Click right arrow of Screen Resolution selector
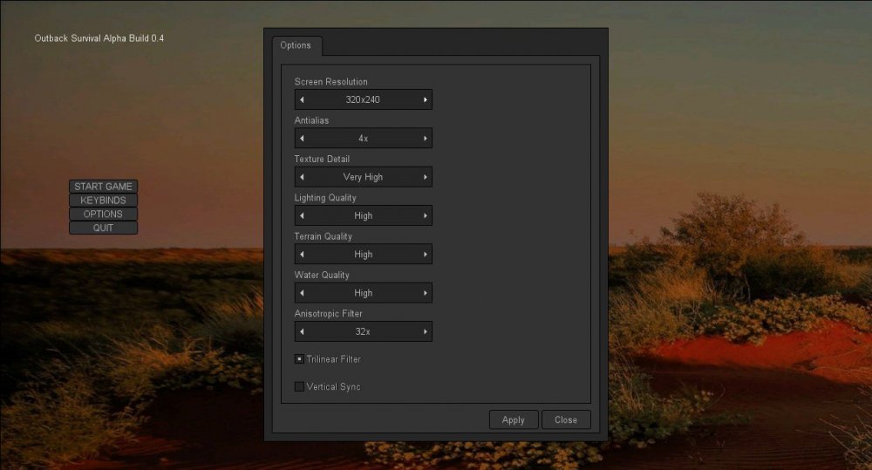Image resolution: width=872 pixels, height=470 pixels. (x=426, y=100)
